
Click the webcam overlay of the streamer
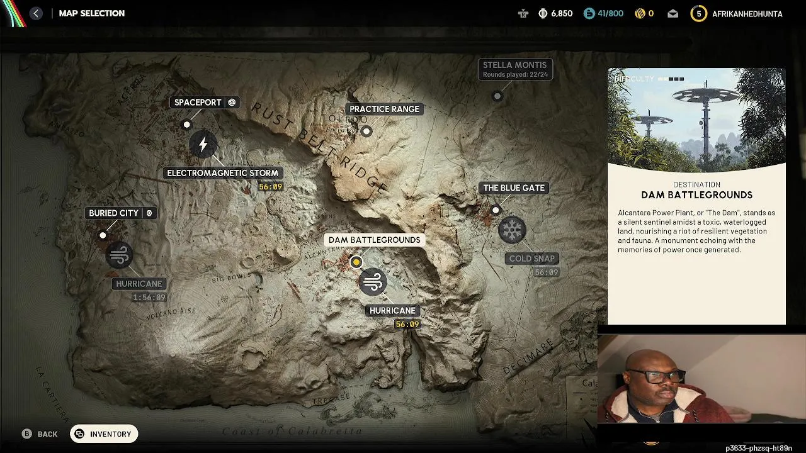coord(701,378)
